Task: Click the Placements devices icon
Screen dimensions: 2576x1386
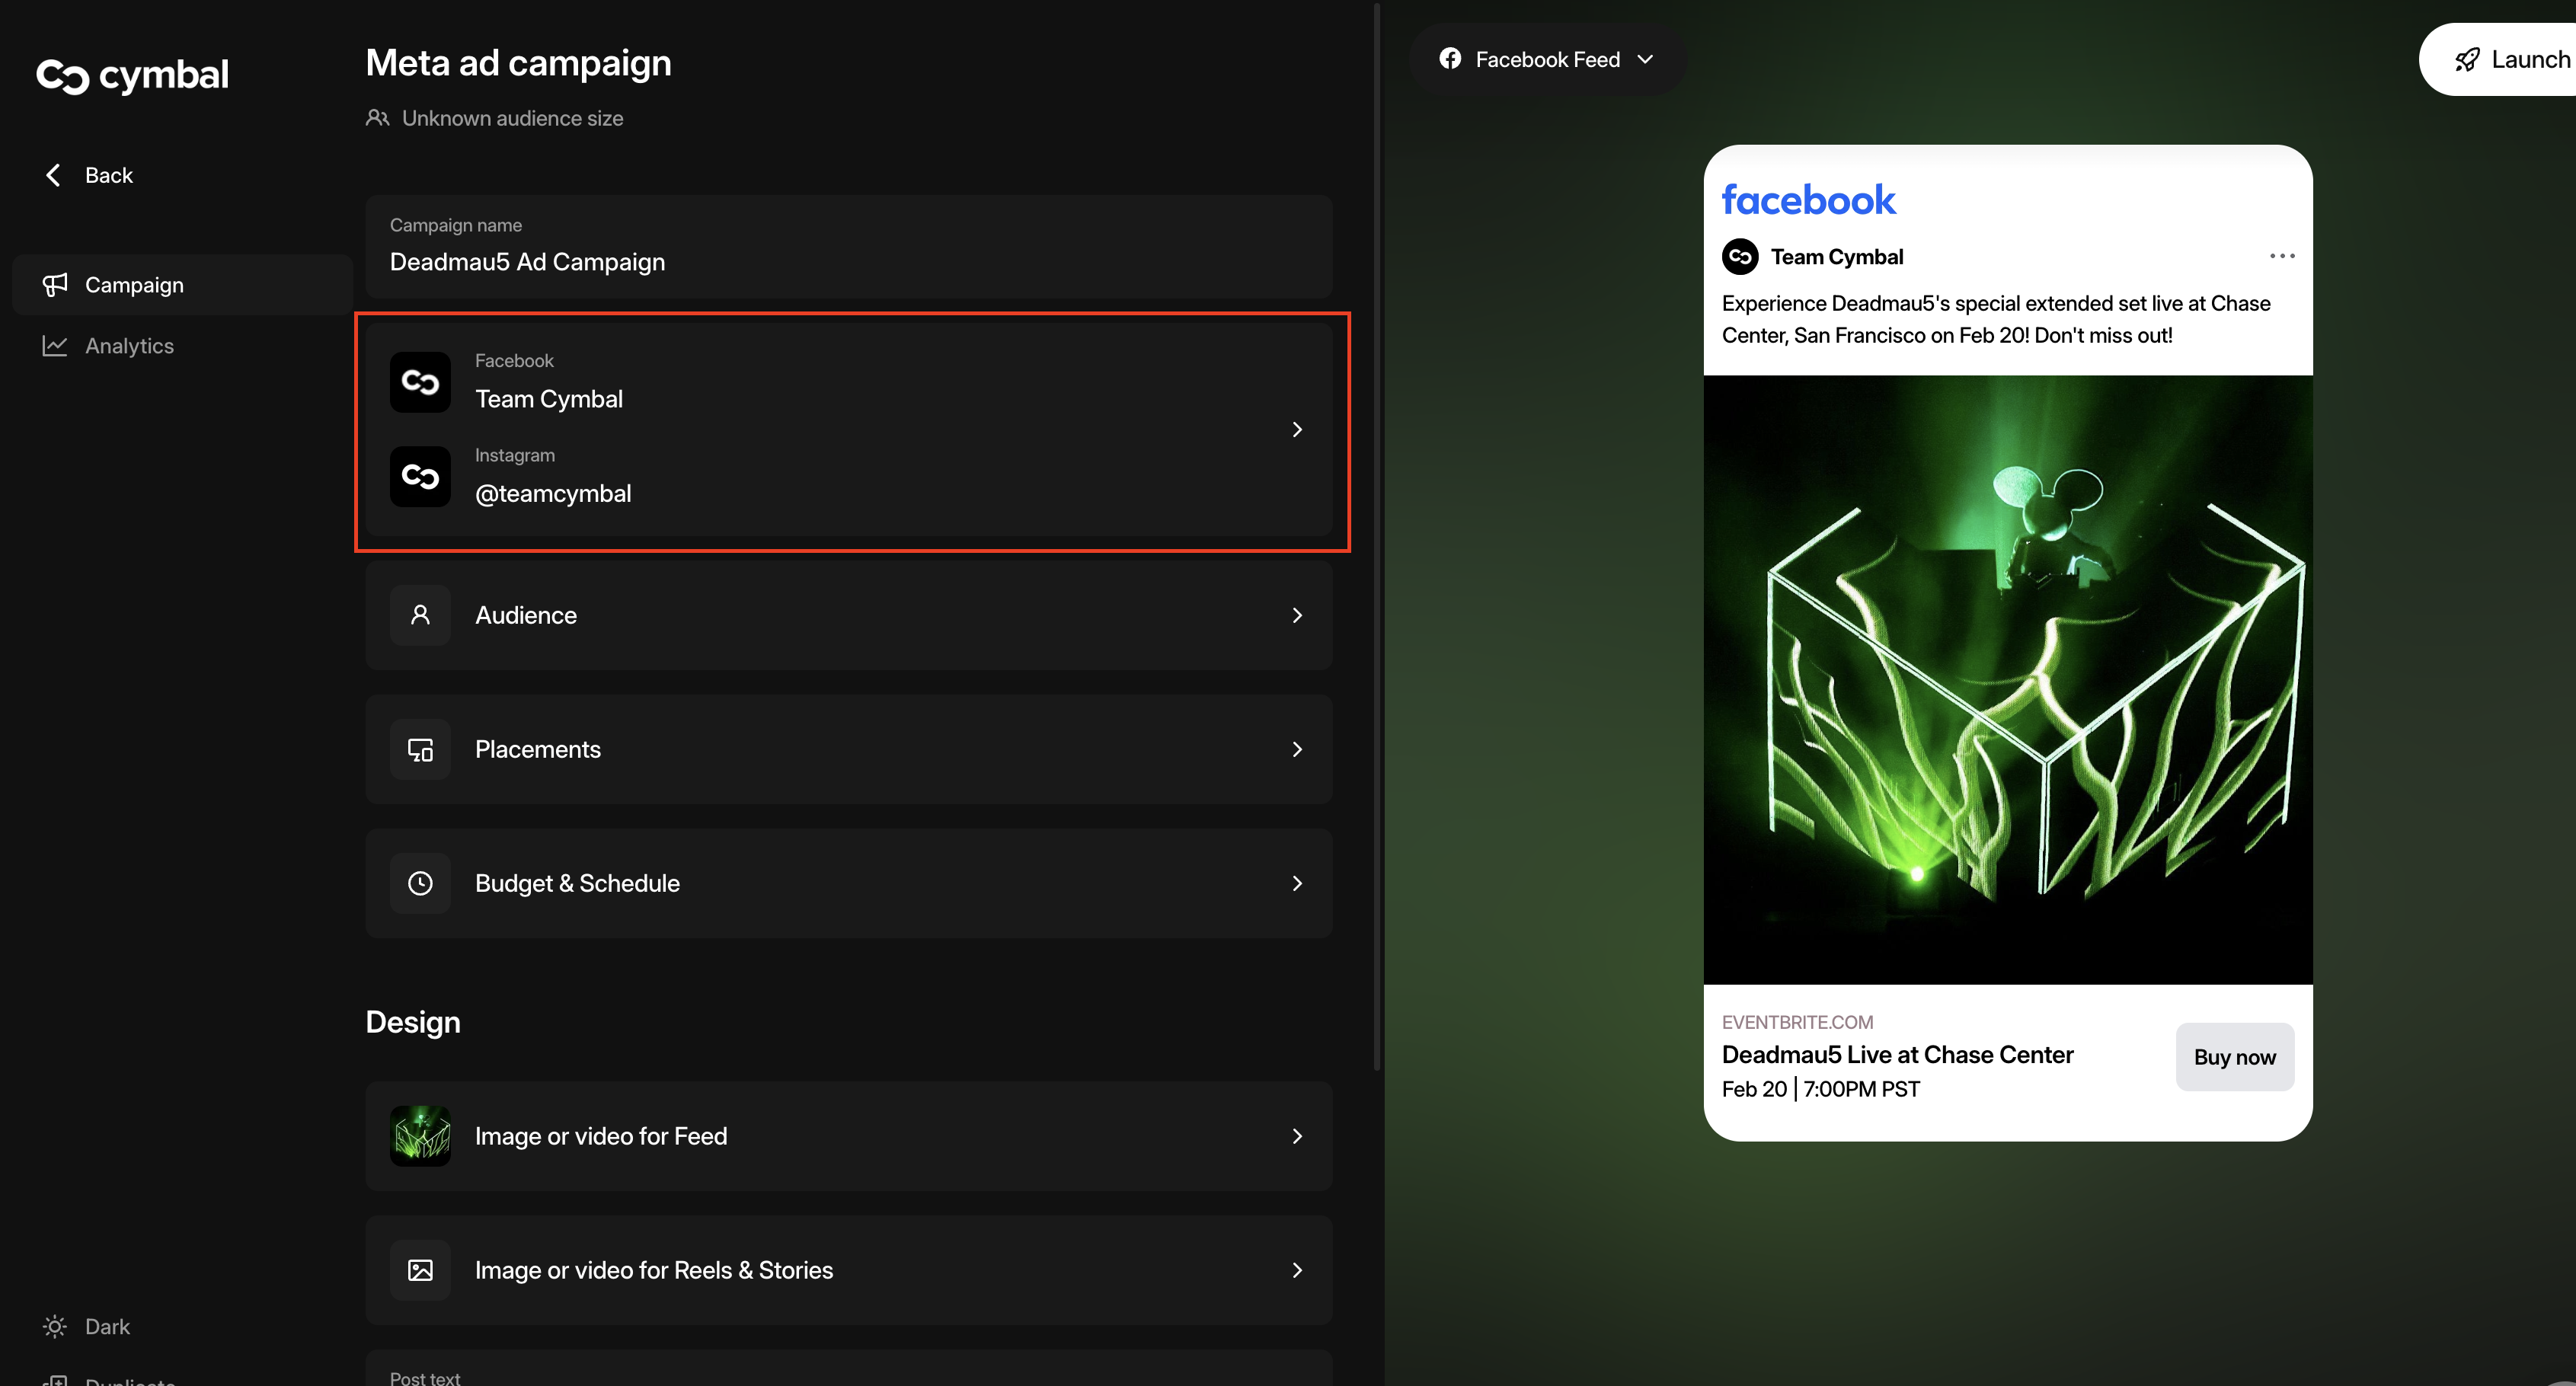Action: 420,749
